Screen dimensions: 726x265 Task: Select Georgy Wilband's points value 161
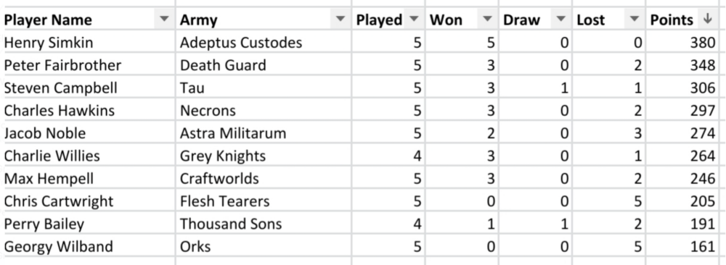[682, 246]
